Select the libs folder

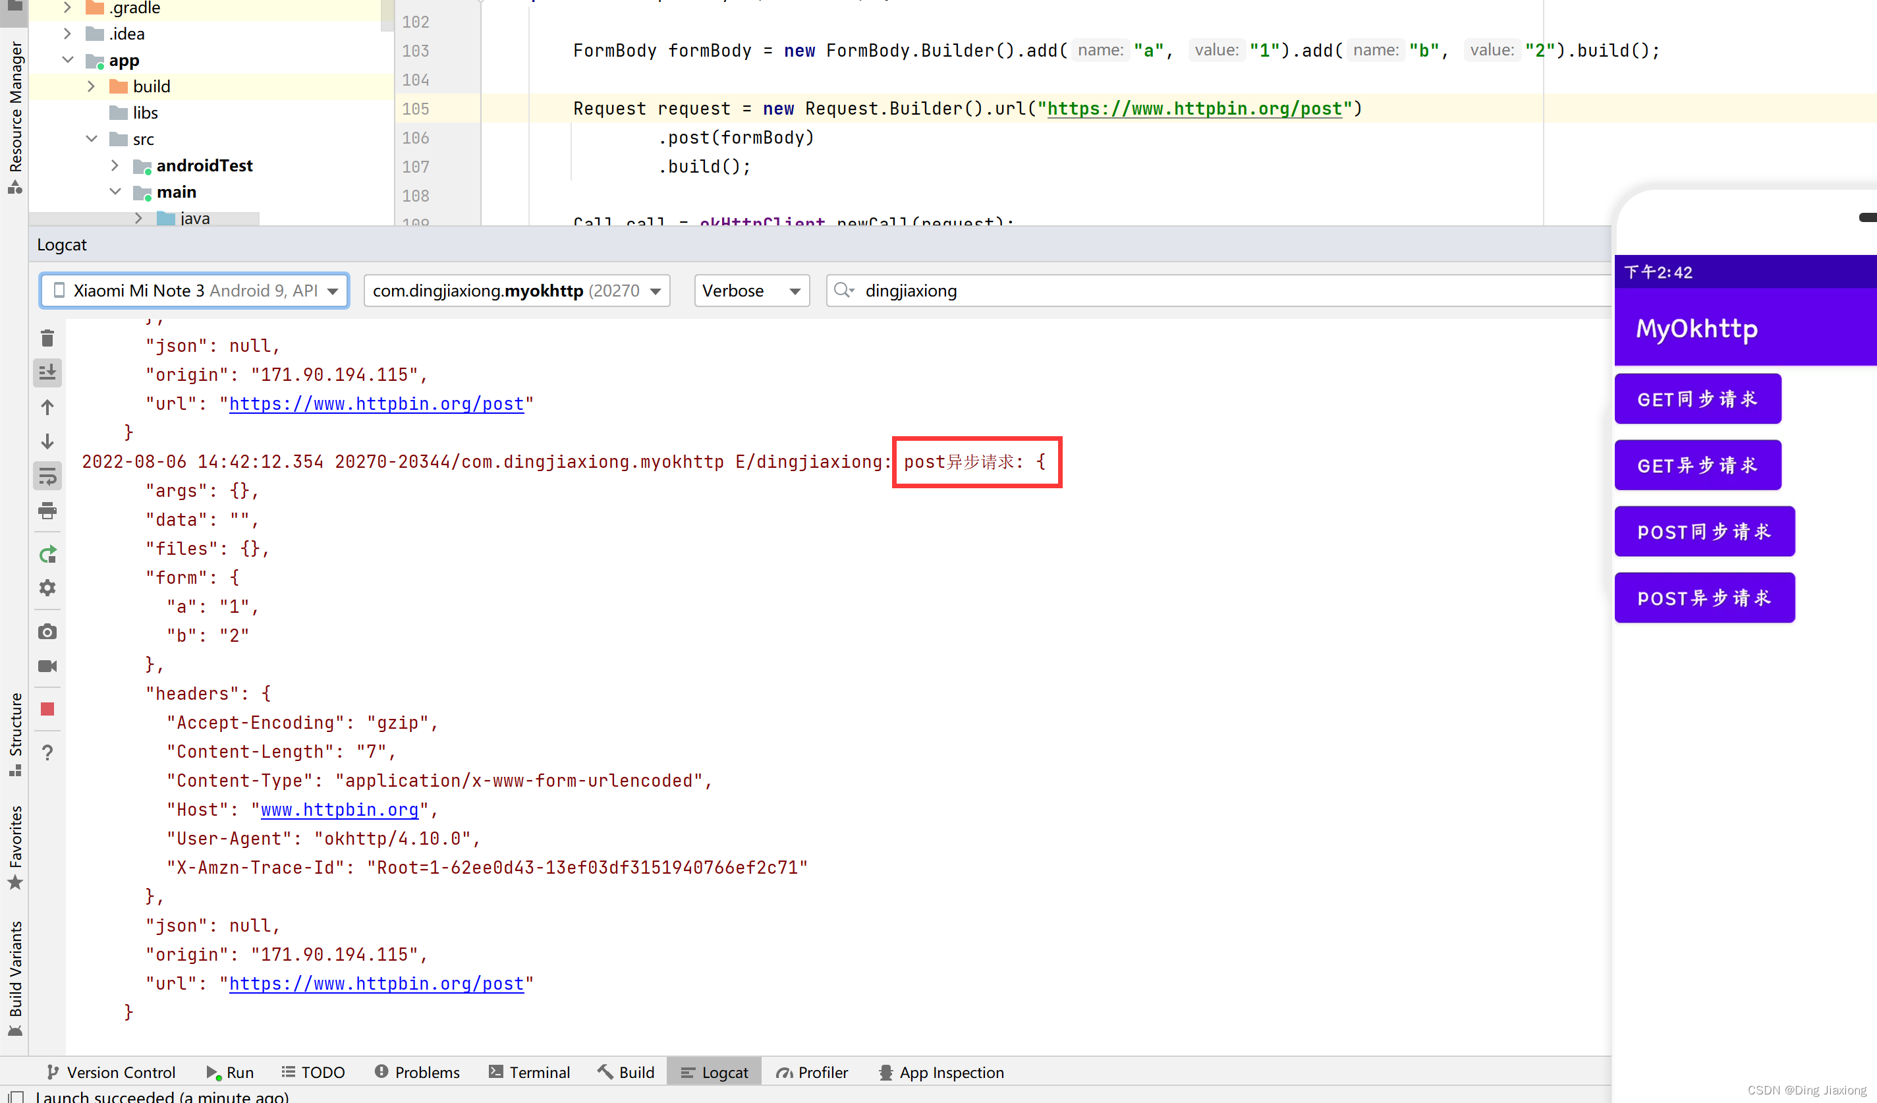pos(134,113)
